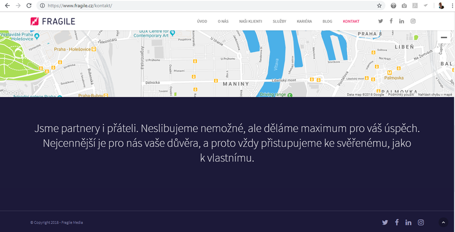Screen dimensions: 455x232
Task: Open the Chrome three-dot menu
Action: coord(452,6)
